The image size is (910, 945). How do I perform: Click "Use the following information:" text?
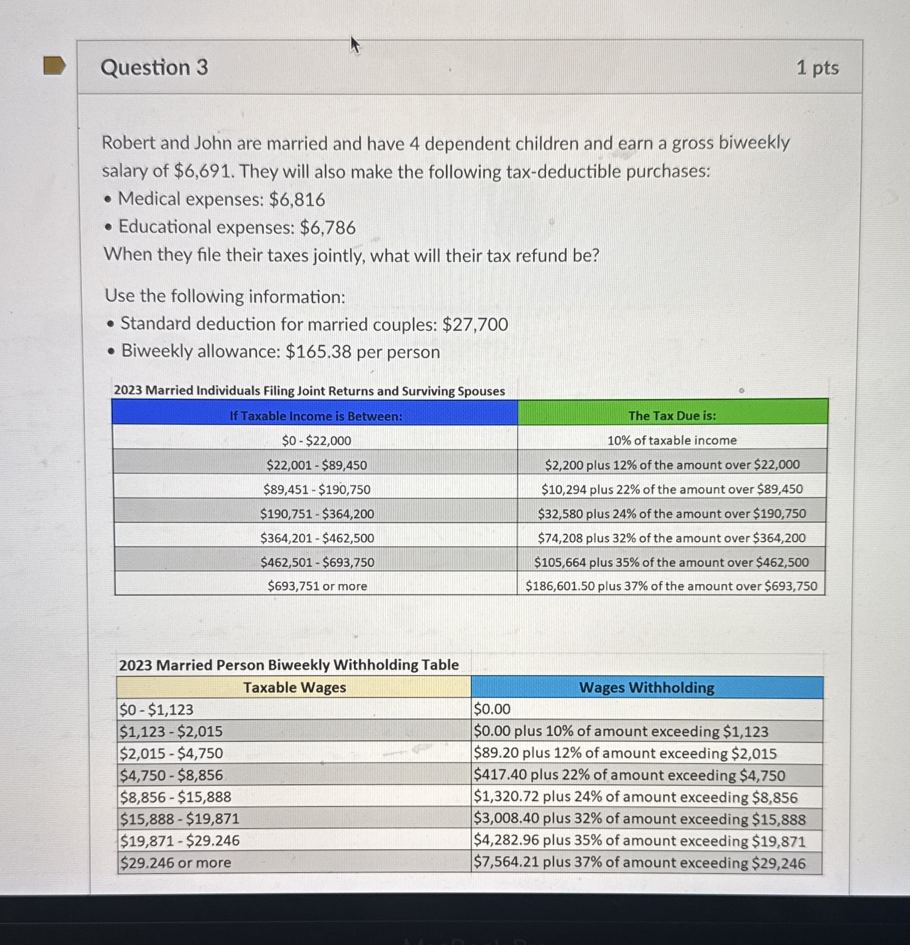tap(225, 296)
